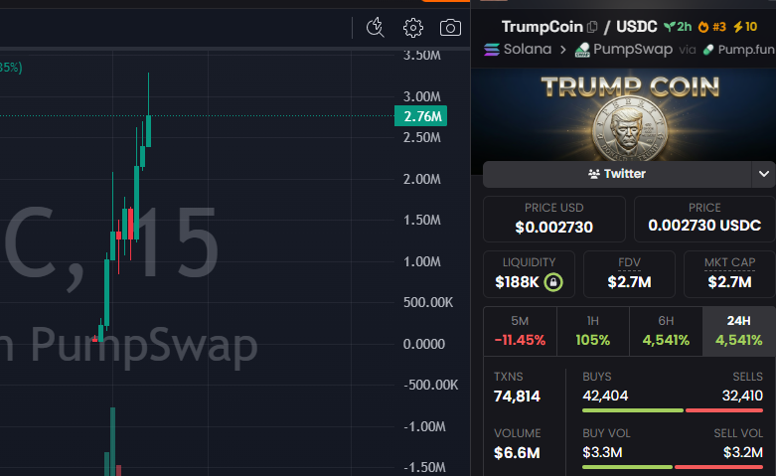The image size is (776, 476).
Task: Click the TXNS 74,814 value
Action: click(x=517, y=397)
